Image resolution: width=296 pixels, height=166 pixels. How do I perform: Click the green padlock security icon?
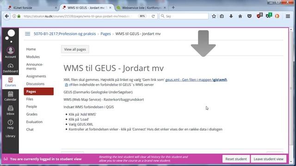tap(18, 16)
